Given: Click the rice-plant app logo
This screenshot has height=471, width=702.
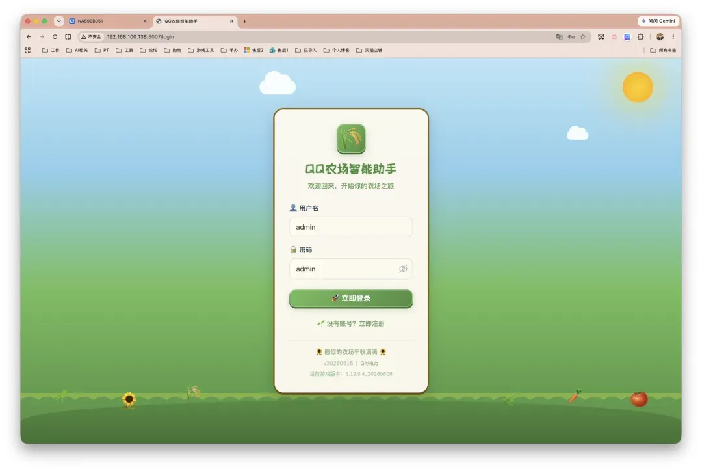Looking at the screenshot, I should tap(351, 139).
